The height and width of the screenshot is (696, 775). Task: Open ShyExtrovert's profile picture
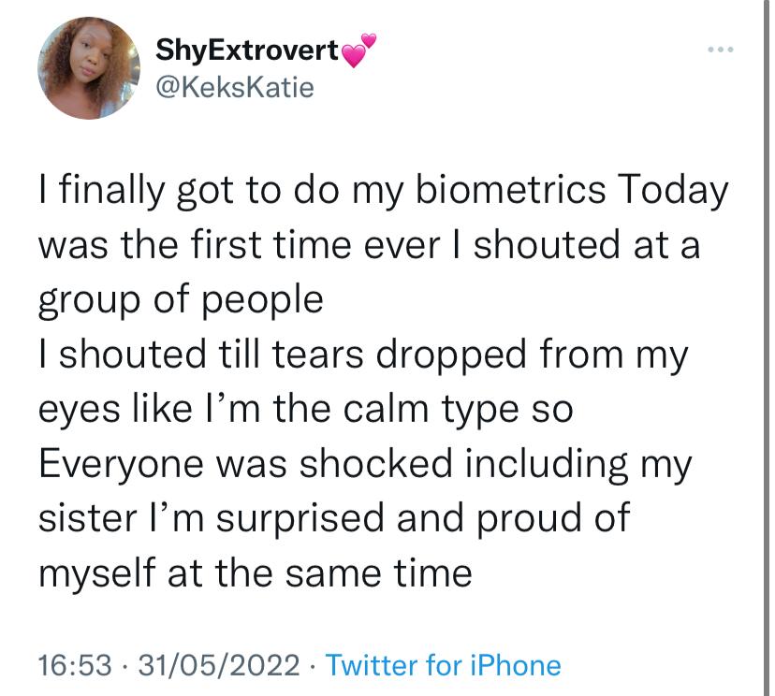click(89, 68)
